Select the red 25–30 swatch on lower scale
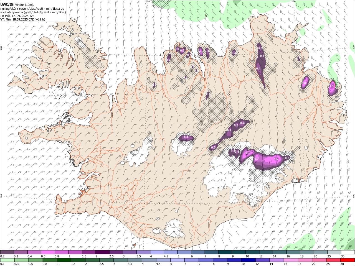 click(x=334, y=260)
